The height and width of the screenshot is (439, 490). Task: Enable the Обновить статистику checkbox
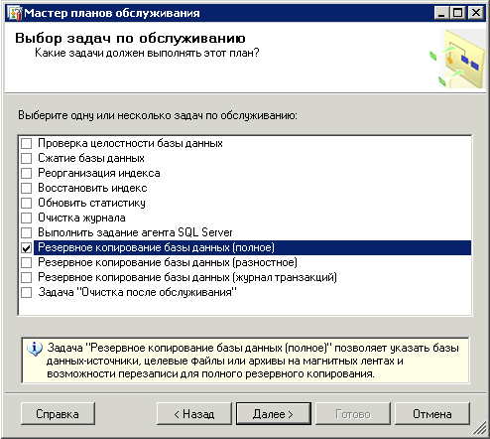[26, 203]
